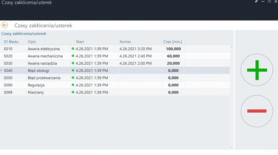Pin the window with the pin icon
The width and height of the screenshot is (278, 155).
[256, 2]
